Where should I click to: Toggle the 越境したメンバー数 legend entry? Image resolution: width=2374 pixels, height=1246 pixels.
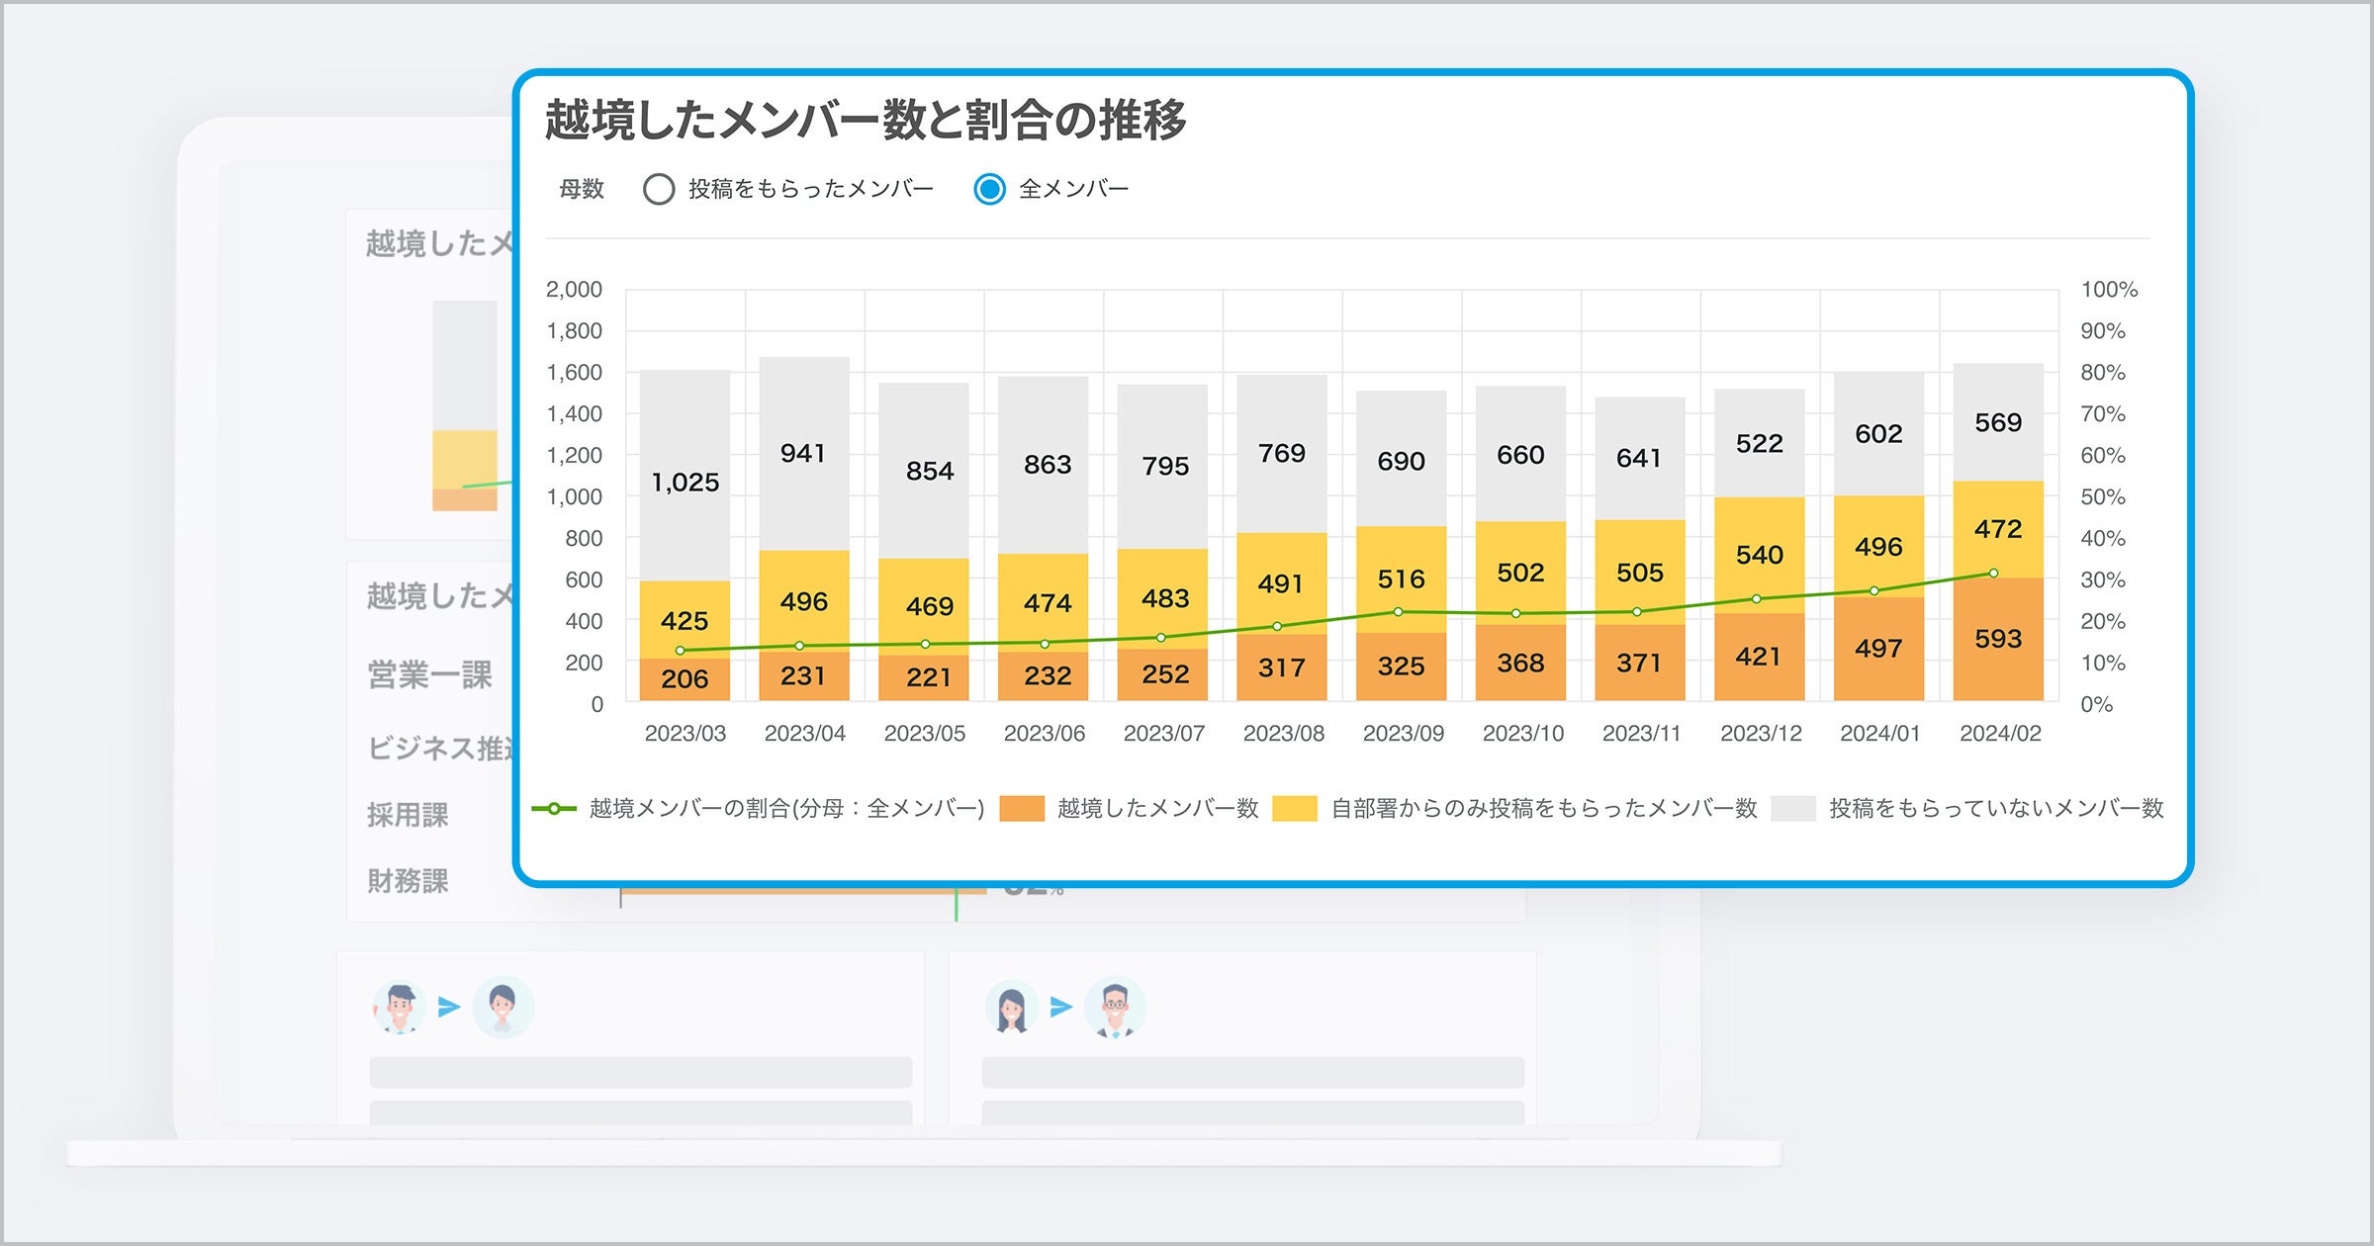coord(1157,809)
